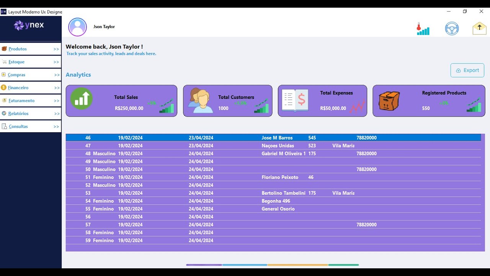Click the Json Taylor profile avatar
Viewport: 490px width, 276px height.
78,27
